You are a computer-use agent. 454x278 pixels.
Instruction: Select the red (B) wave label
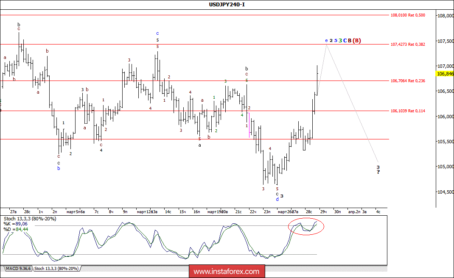click(x=357, y=41)
